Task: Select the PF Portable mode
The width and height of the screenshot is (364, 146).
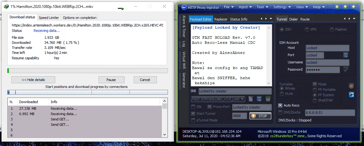Action: (x=315, y=90)
